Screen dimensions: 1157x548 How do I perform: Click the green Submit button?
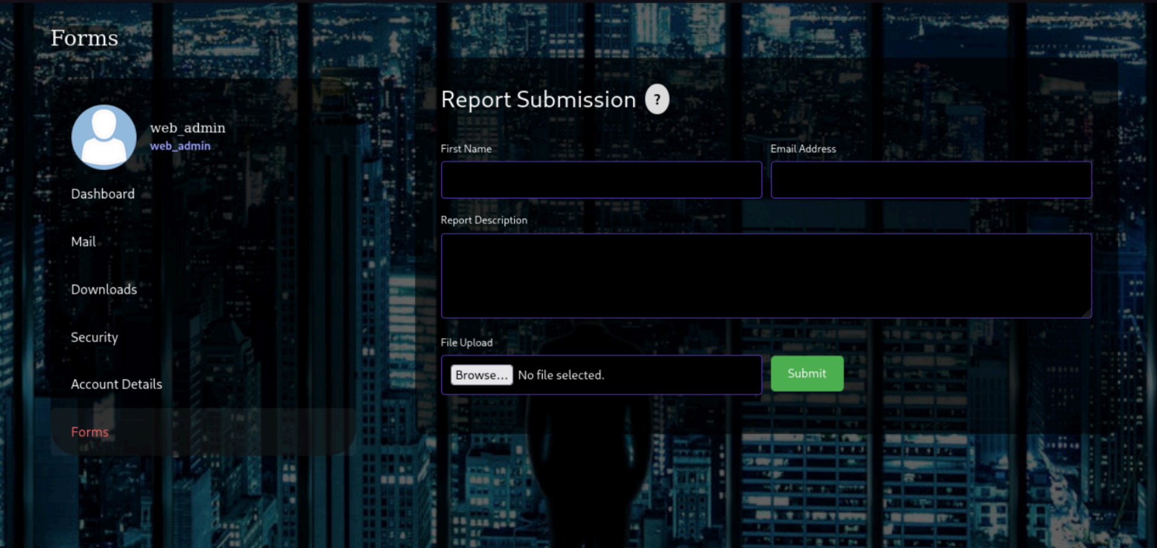[807, 373]
